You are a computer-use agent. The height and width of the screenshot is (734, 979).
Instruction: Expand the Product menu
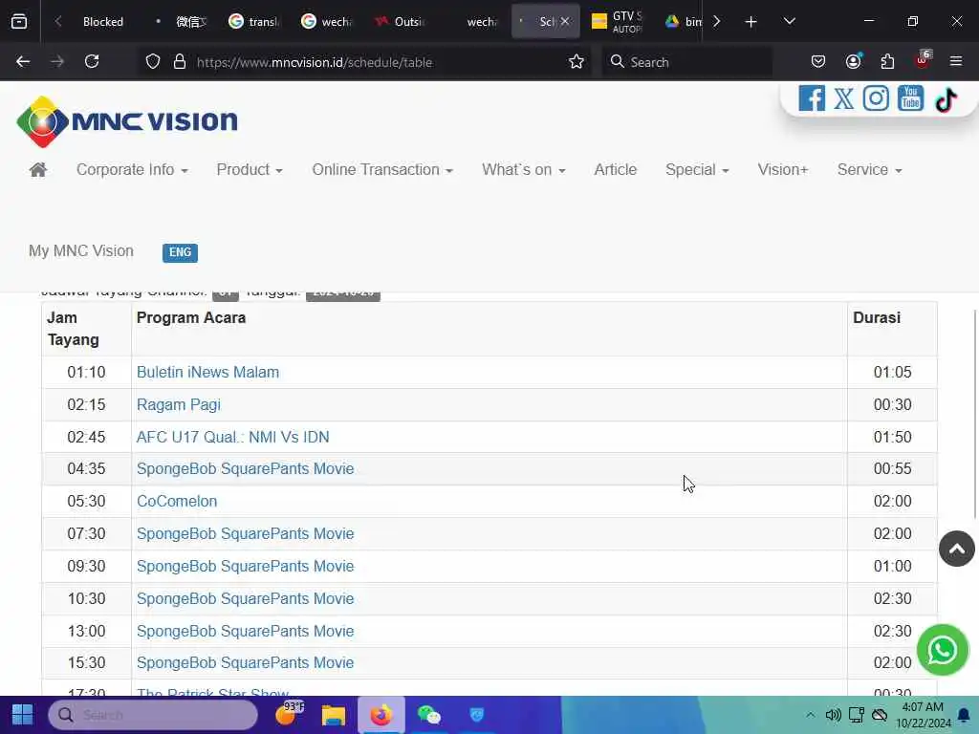(x=250, y=170)
